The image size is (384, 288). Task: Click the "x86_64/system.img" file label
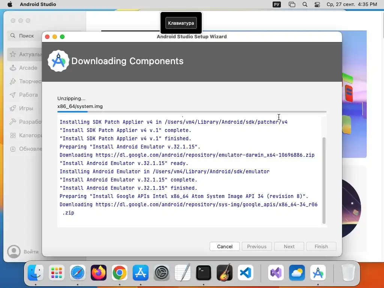click(x=80, y=106)
